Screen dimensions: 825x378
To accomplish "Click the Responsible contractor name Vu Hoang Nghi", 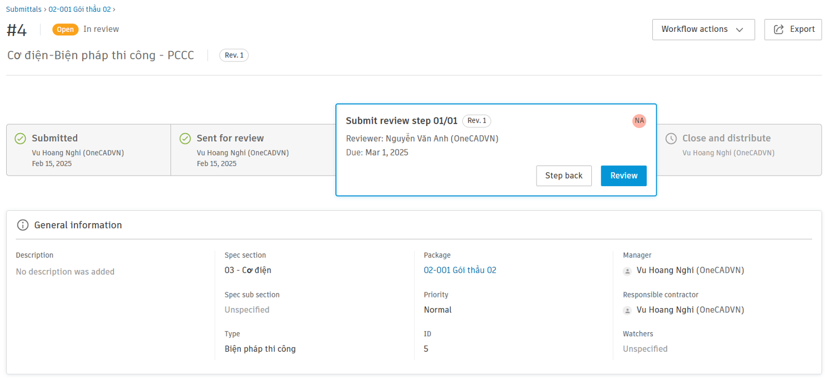I will pyautogui.click(x=665, y=310).
